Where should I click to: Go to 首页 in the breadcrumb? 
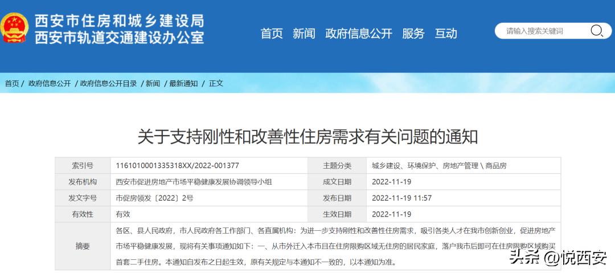pyautogui.click(x=12, y=83)
